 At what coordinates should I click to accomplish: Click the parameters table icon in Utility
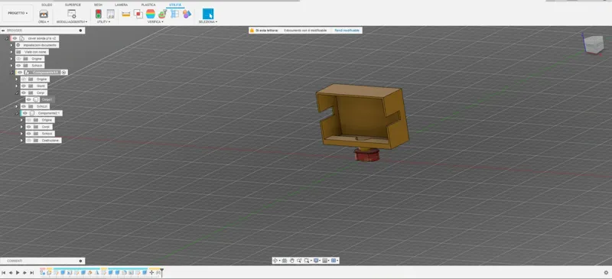click(x=110, y=14)
